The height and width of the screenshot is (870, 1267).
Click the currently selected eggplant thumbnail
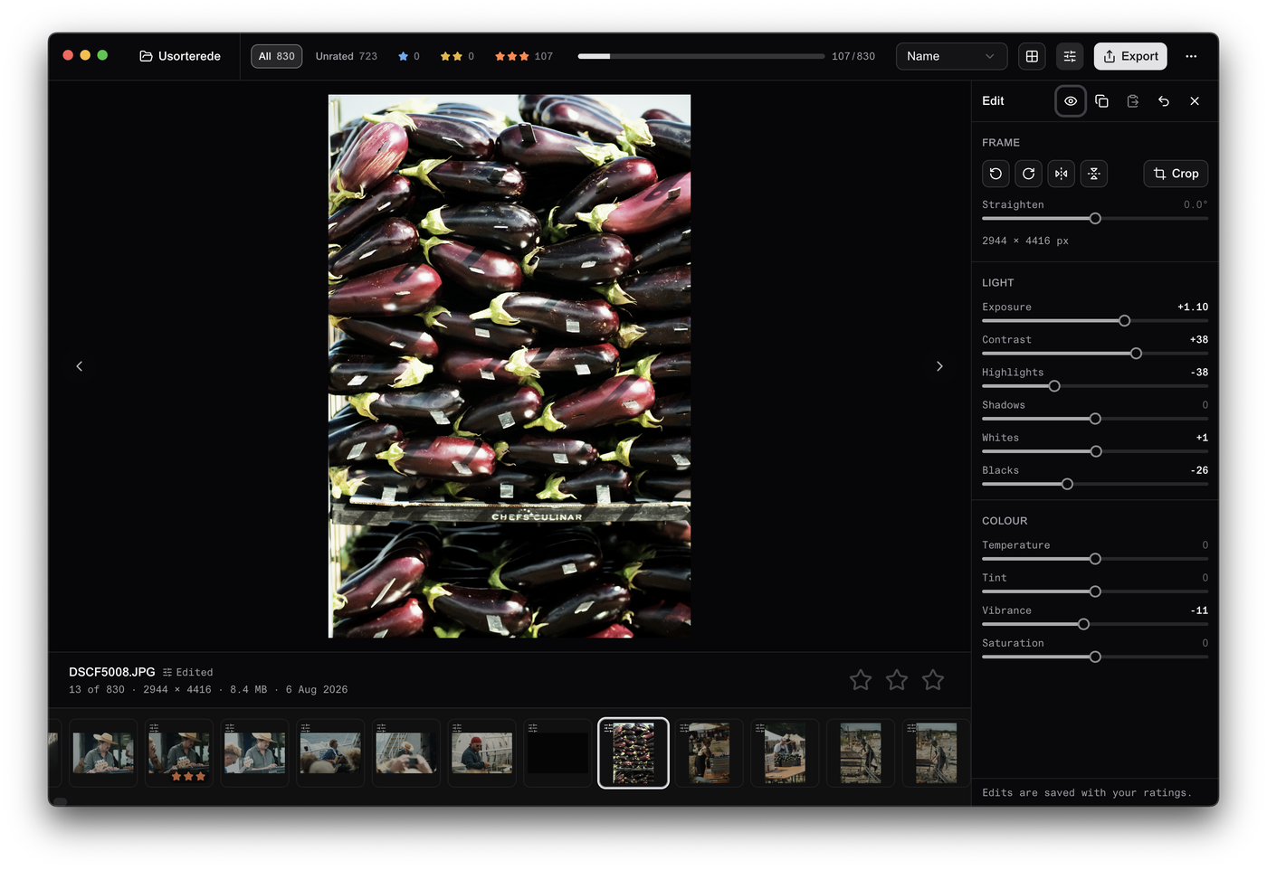click(633, 753)
